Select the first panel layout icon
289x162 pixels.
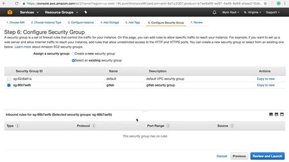pyautogui.click(x=271, y=114)
